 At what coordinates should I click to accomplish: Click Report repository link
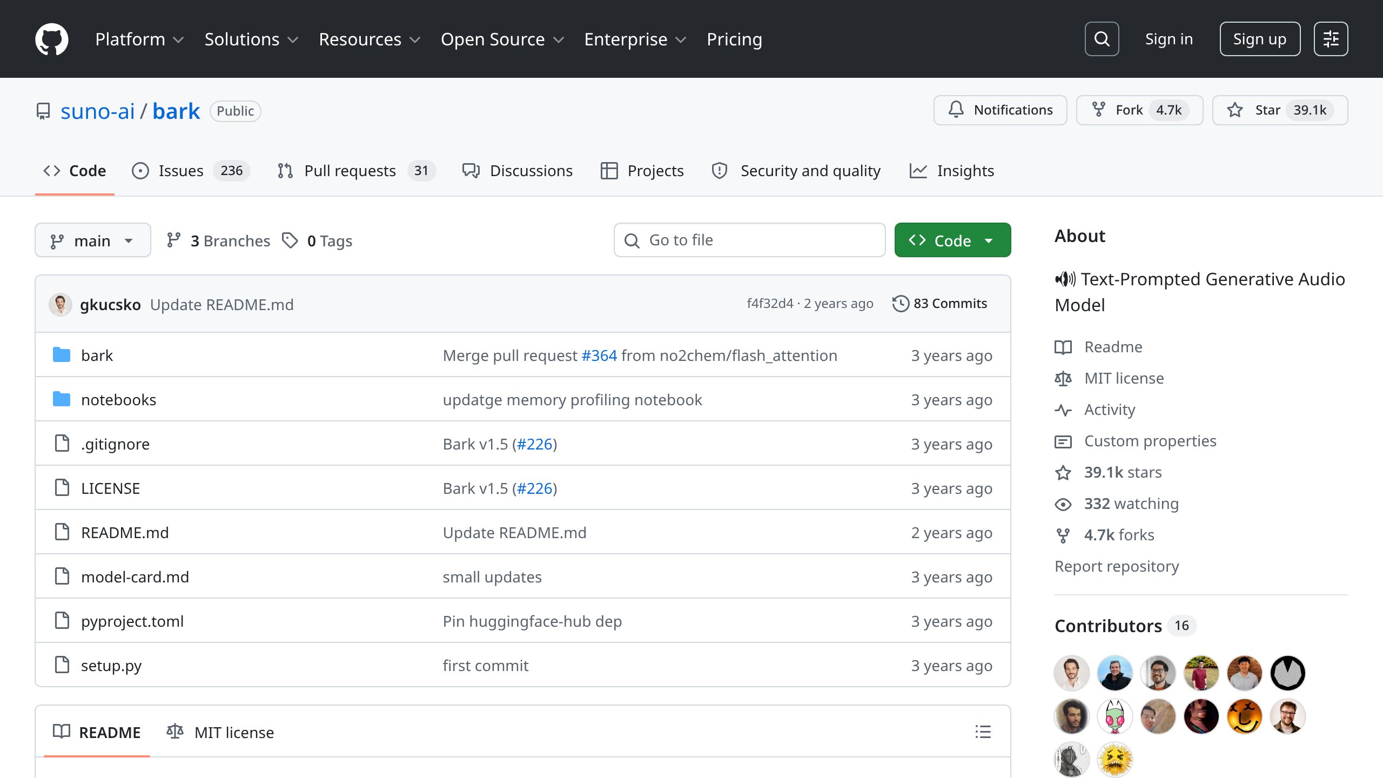pyautogui.click(x=1117, y=566)
